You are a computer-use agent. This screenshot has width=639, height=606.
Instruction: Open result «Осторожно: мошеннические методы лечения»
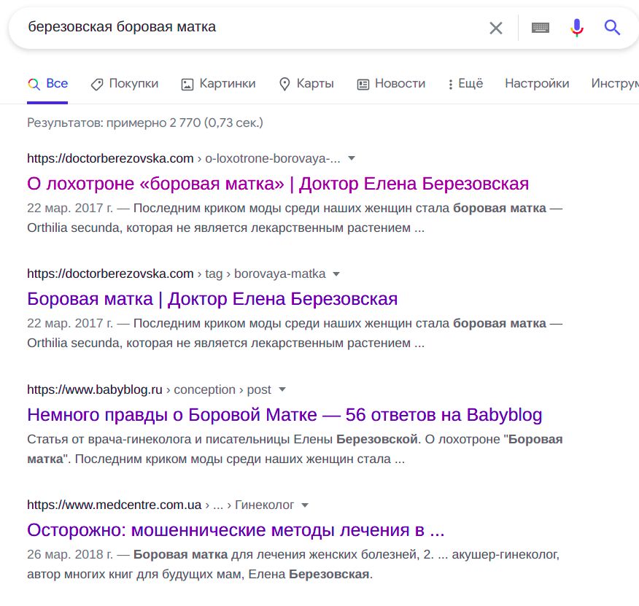click(235, 529)
